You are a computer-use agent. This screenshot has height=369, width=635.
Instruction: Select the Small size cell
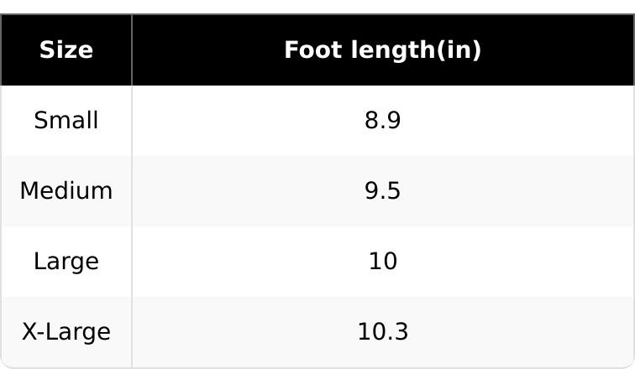click(66, 121)
